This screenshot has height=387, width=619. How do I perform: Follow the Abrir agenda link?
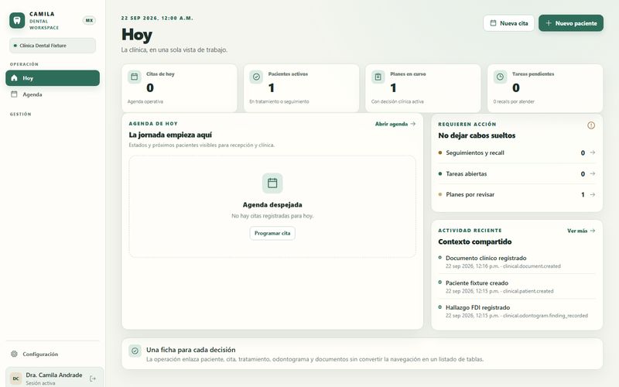coord(395,124)
